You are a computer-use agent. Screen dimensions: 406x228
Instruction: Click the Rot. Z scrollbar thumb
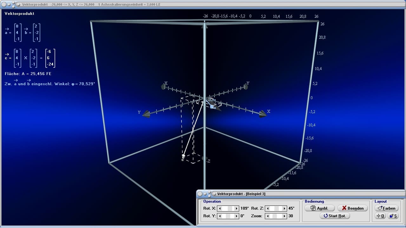pyautogui.click(x=277, y=208)
